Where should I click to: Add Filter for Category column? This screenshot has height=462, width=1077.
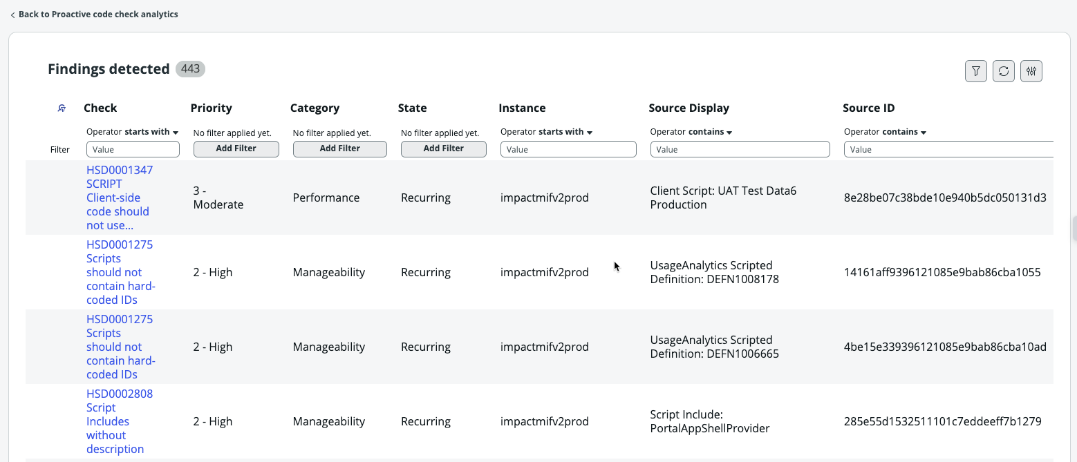340,148
